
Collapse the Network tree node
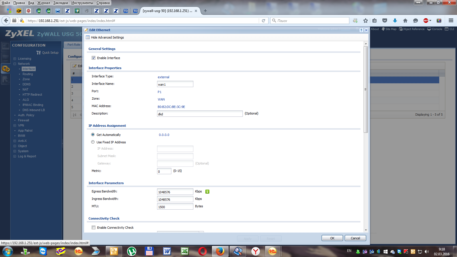coord(15,64)
